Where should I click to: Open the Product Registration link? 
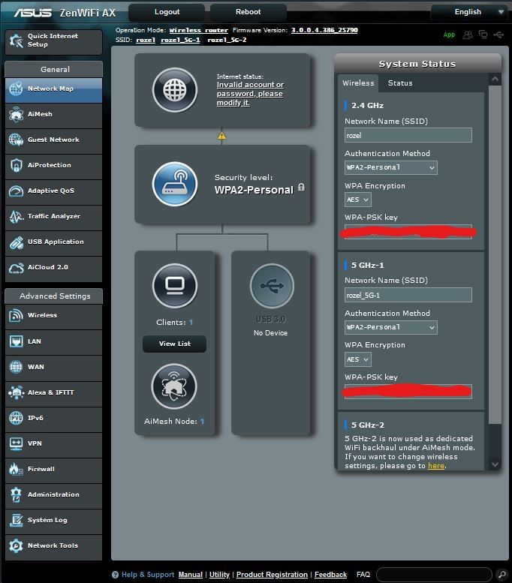[272, 575]
